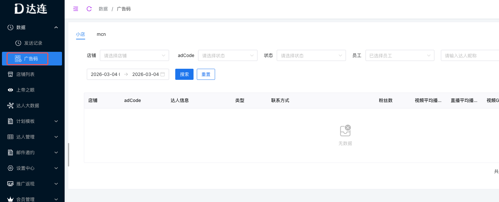499x202 pixels.
Task: Click the purple refresh icon
Action: tap(89, 9)
